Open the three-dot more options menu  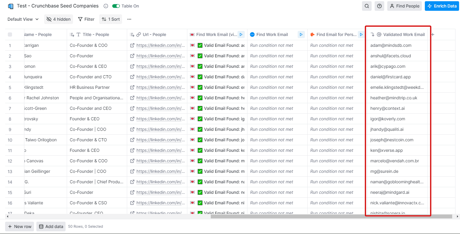129,19
